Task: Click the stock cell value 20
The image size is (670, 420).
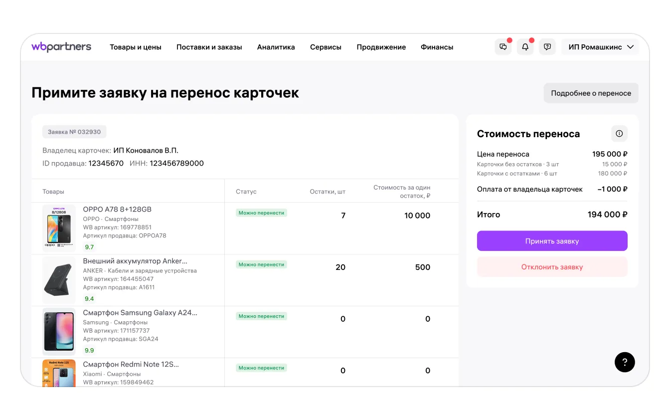Action: 340,267
